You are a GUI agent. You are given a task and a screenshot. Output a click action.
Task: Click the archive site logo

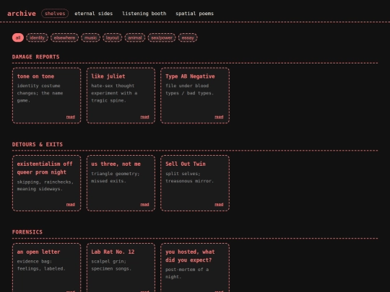coord(22,14)
